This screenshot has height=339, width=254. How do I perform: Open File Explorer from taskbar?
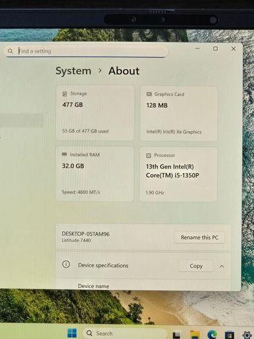pos(195,334)
